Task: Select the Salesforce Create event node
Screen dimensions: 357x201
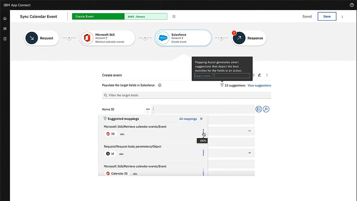Action: (183, 38)
